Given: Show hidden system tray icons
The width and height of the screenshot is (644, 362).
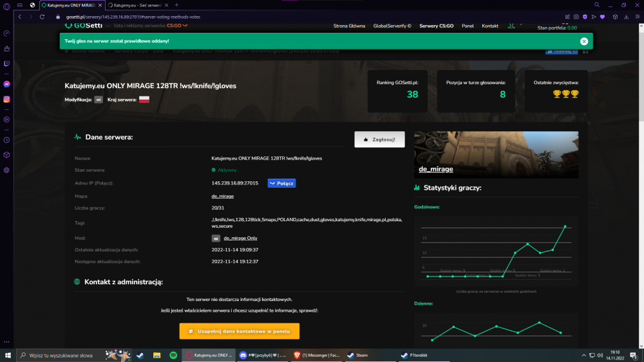Looking at the screenshot, I should pyautogui.click(x=583, y=356).
